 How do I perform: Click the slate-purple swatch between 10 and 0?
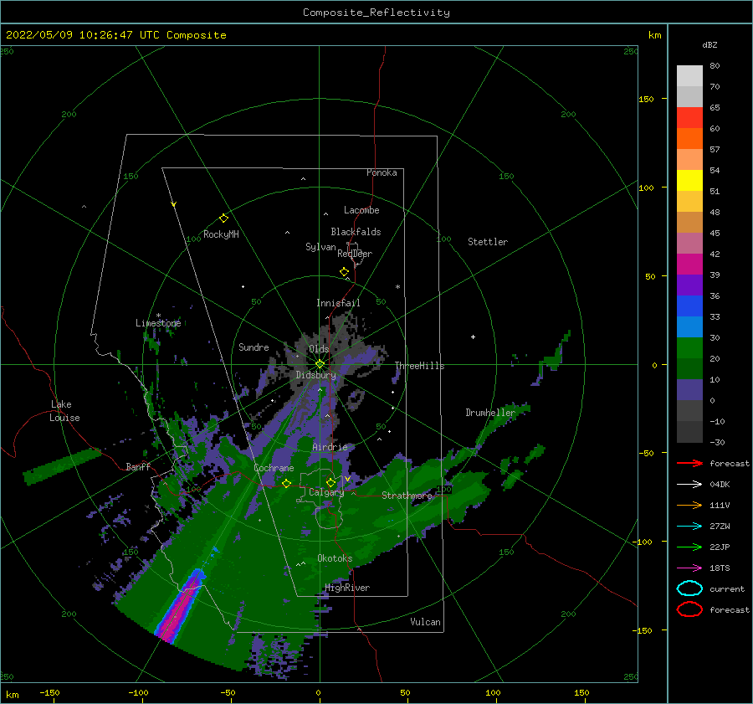coord(689,390)
